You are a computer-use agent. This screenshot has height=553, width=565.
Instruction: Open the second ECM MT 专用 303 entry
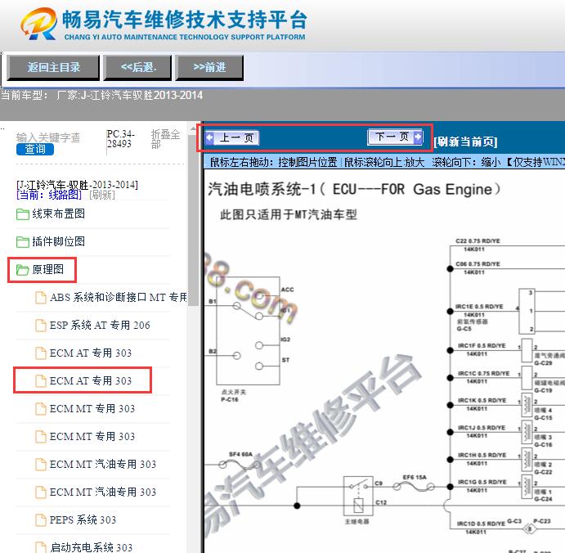tap(92, 436)
